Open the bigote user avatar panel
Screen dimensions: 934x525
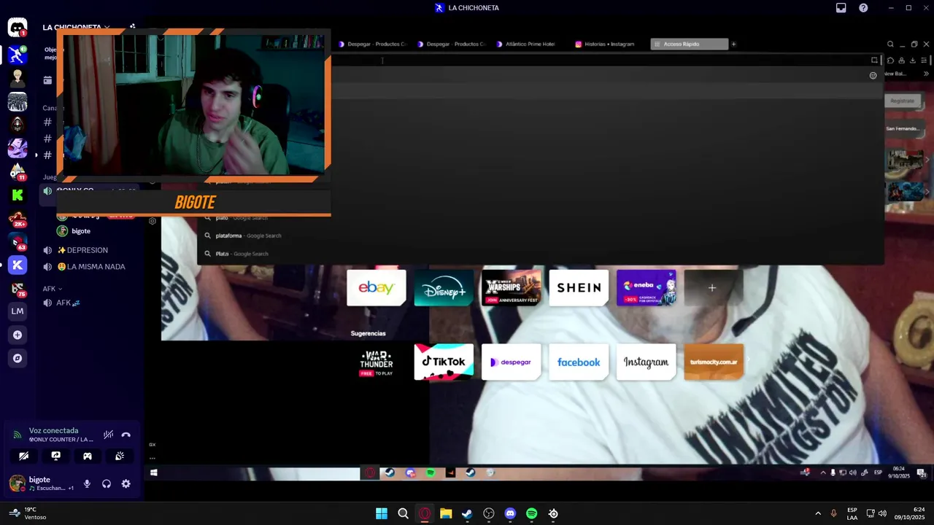(18, 483)
